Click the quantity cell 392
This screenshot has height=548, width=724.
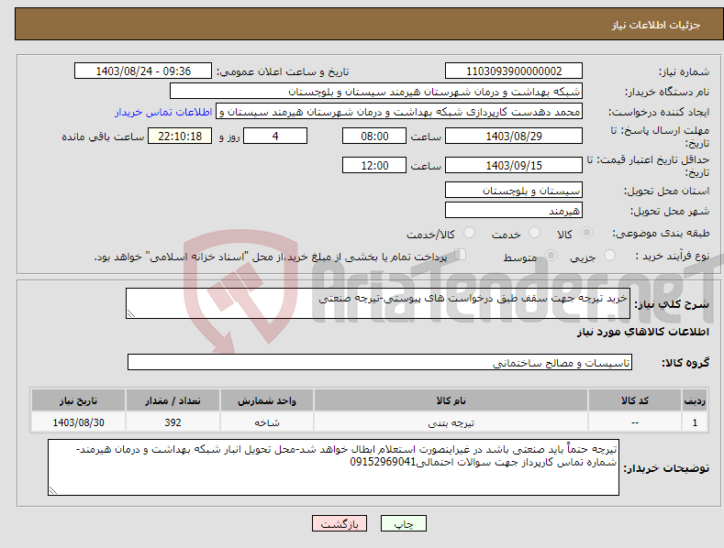(x=173, y=422)
